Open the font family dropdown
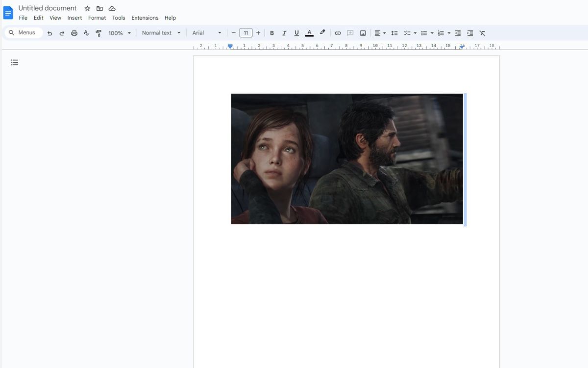588x368 pixels. point(206,33)
